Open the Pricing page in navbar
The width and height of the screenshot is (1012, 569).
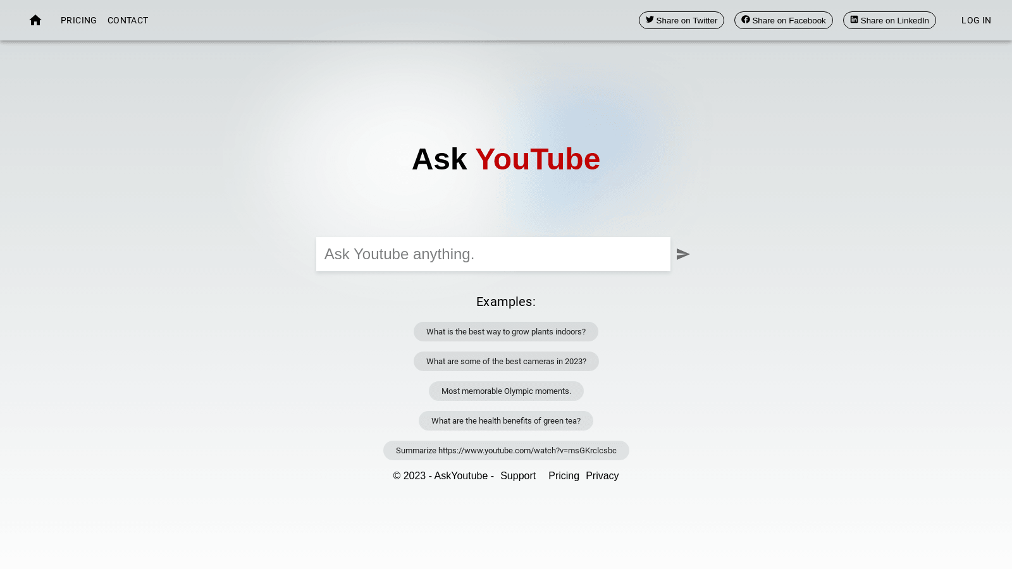coord(78,20)
